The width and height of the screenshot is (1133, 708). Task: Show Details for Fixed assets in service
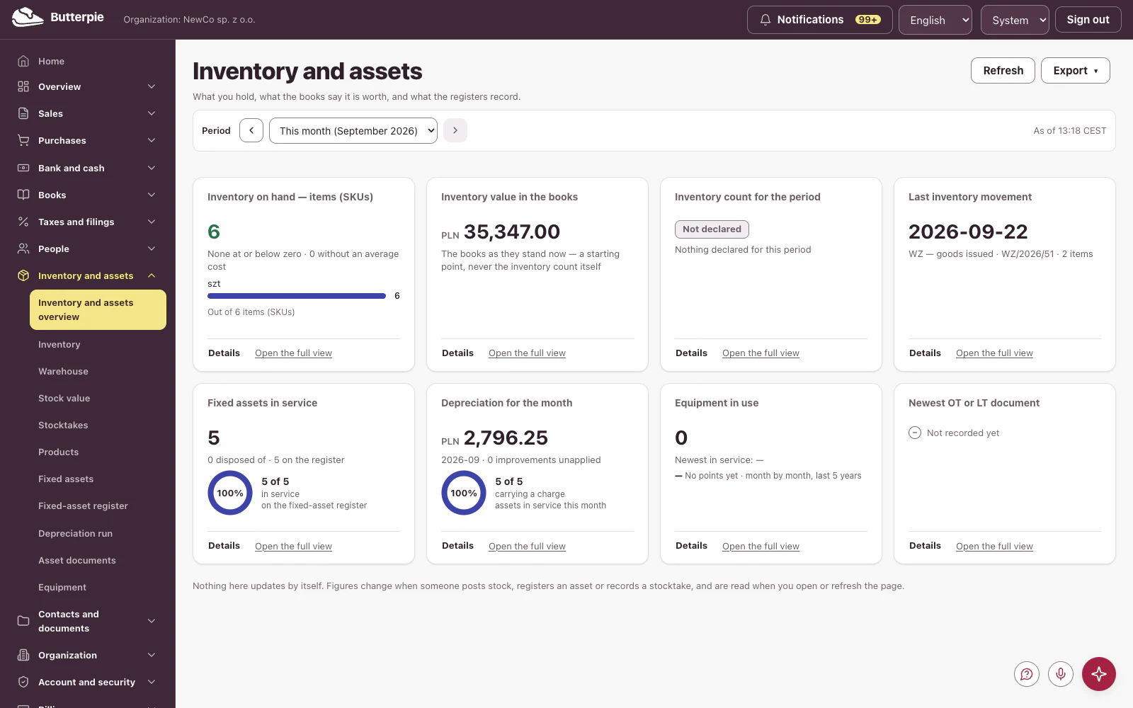[x=224, y=546]
